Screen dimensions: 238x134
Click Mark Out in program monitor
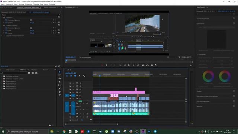[x=115, y=65]
